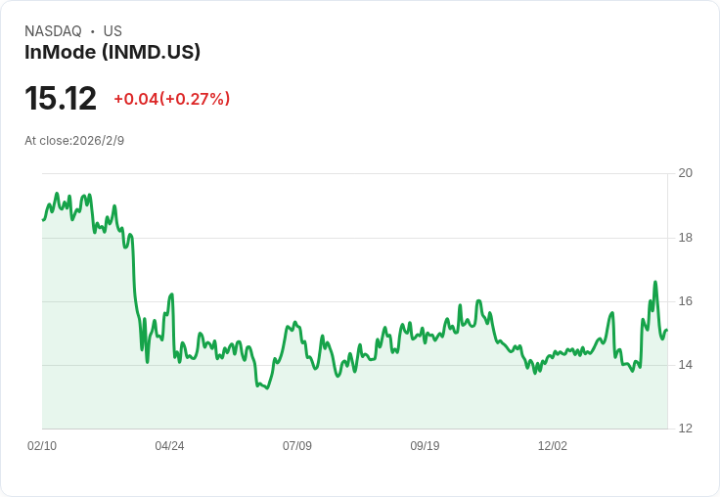Click the US market label
The height and width of the screenshot is (497, 720).
[x=112, y=31]
